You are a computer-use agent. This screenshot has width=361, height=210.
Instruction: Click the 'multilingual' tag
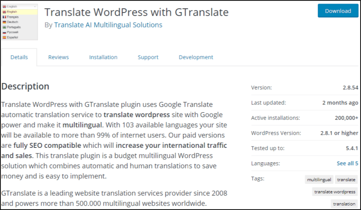point(319,180)
